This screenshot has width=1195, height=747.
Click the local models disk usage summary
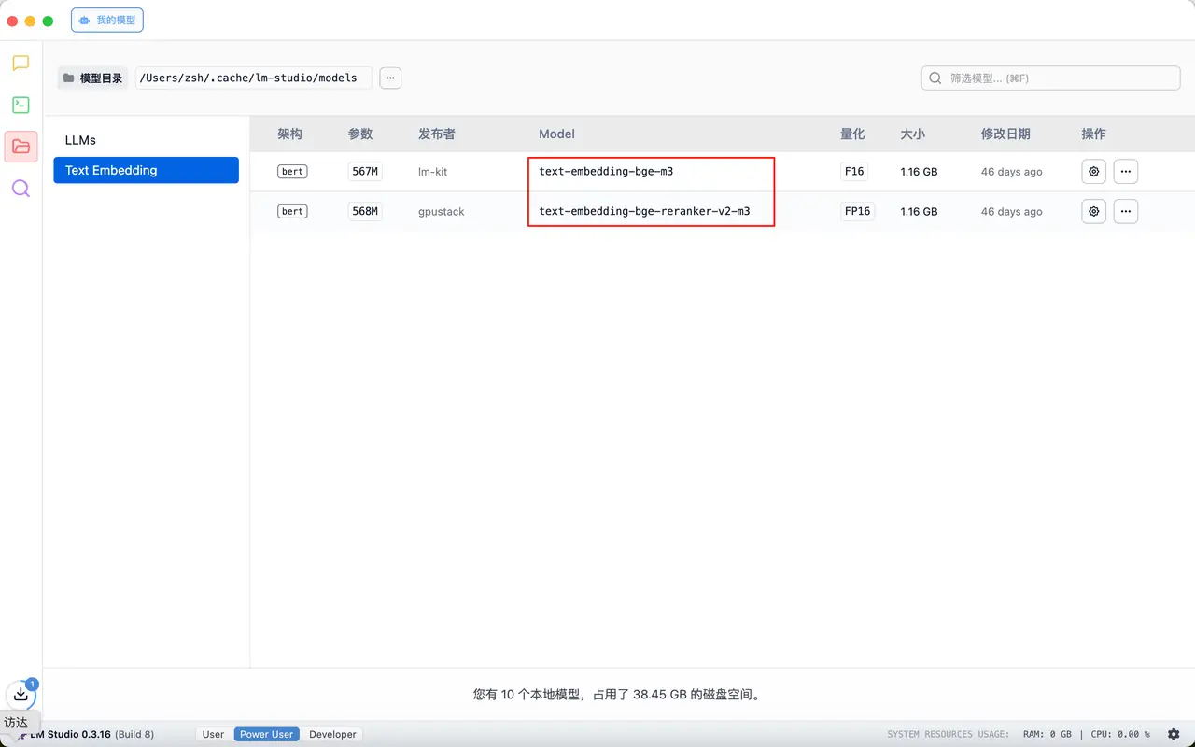[x=619, y=695]
